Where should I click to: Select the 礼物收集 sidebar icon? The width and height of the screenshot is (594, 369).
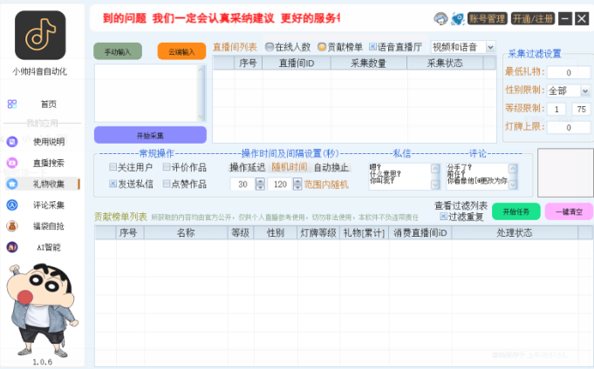12,184
